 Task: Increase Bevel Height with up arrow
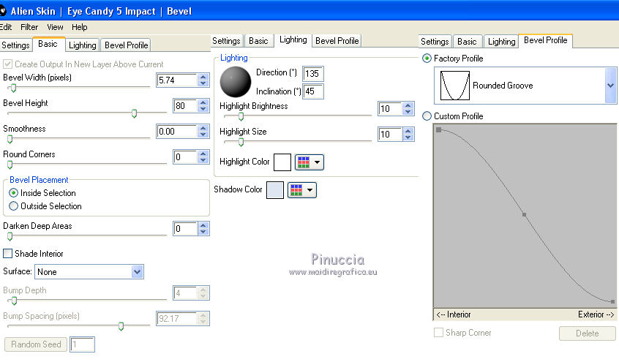point(203,102)
